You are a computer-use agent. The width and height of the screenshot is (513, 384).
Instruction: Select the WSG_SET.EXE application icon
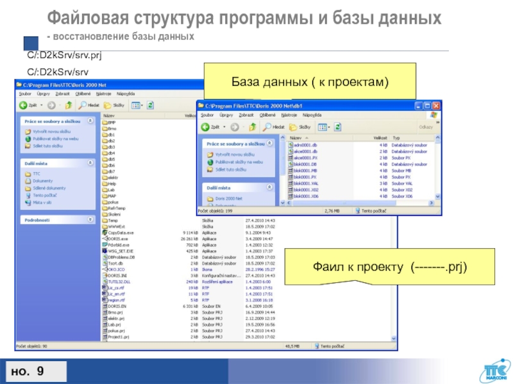[x=105, y=251]
